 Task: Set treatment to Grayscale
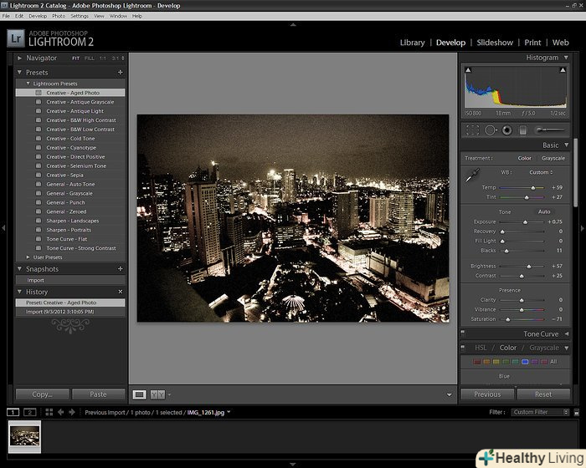pos(553,158)
